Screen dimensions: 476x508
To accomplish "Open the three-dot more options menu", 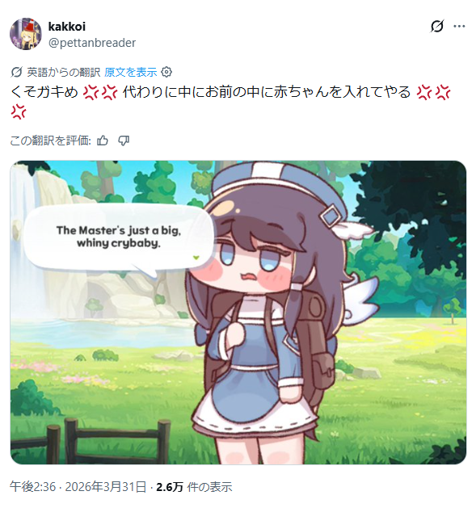I will coord(459,26).
